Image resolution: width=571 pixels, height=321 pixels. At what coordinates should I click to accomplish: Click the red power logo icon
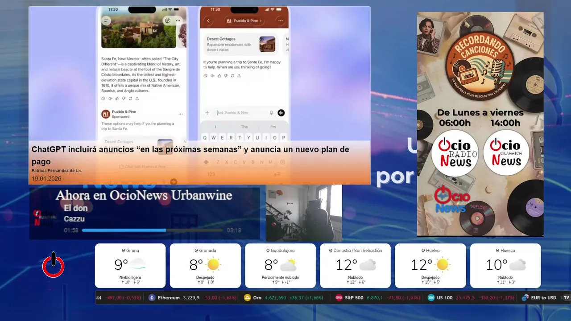[x=54, y=265]
